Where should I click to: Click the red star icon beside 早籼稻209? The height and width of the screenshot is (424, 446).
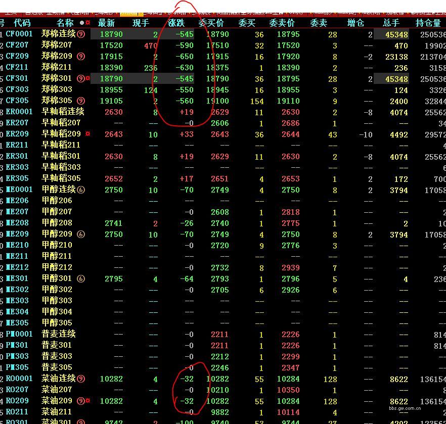87,134
